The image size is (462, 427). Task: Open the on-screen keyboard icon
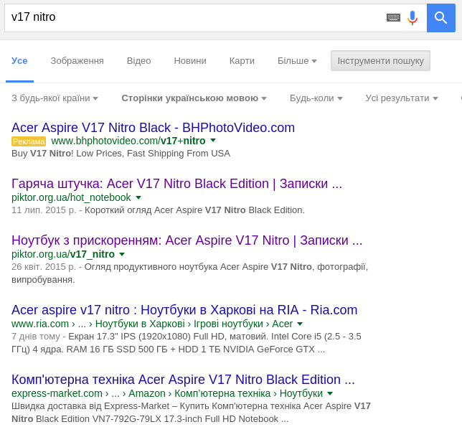tap(393, 18)
